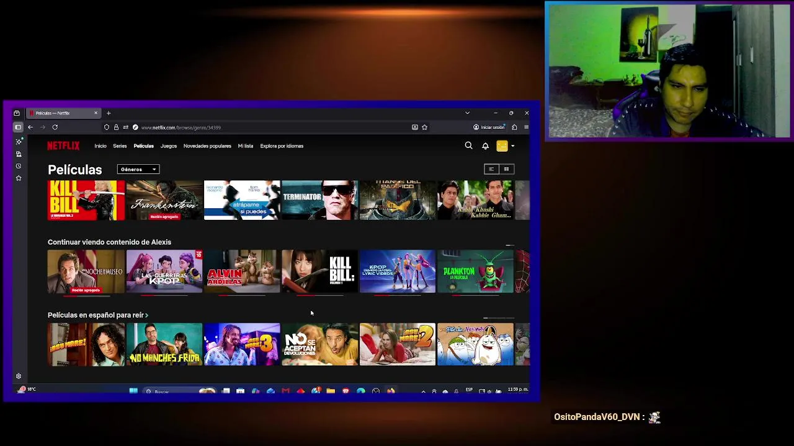Open the History clock icon in sidebar

pyautogui.click(x=19, y=166)
